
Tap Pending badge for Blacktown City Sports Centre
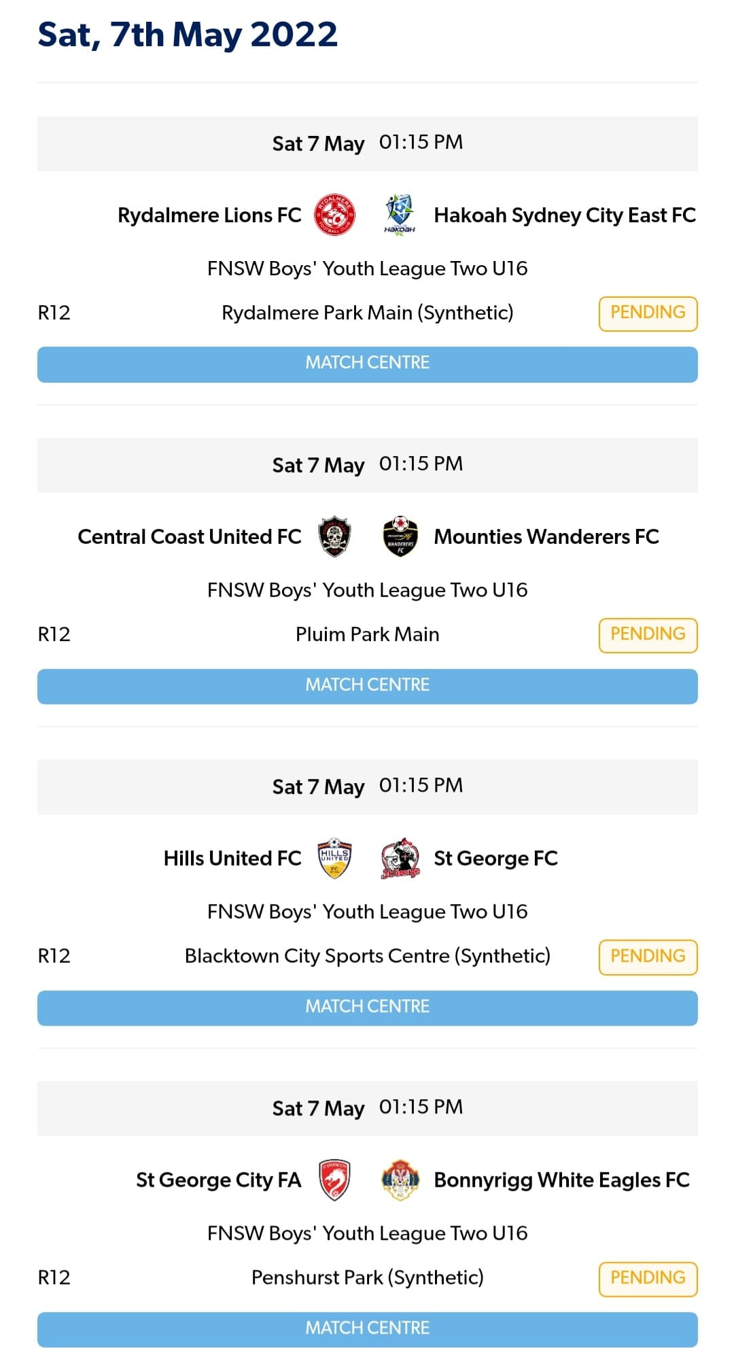(x=648, y=956)
